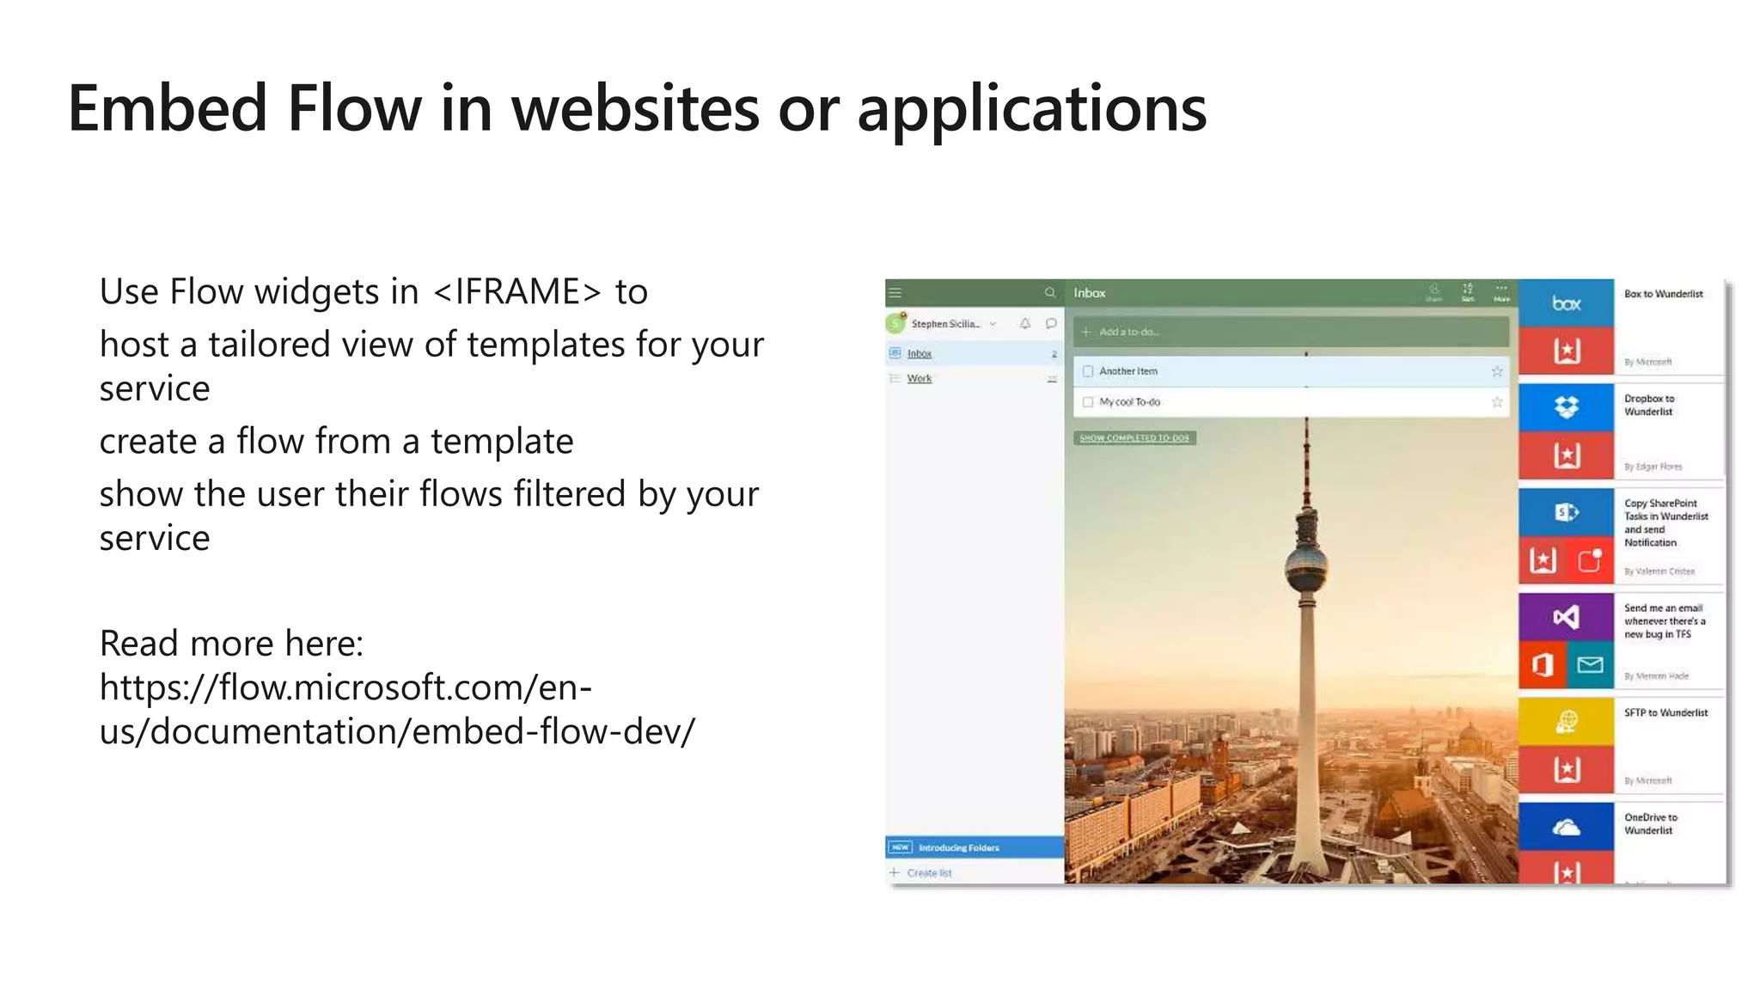Click the search magnifier icon

point(1049,293)
